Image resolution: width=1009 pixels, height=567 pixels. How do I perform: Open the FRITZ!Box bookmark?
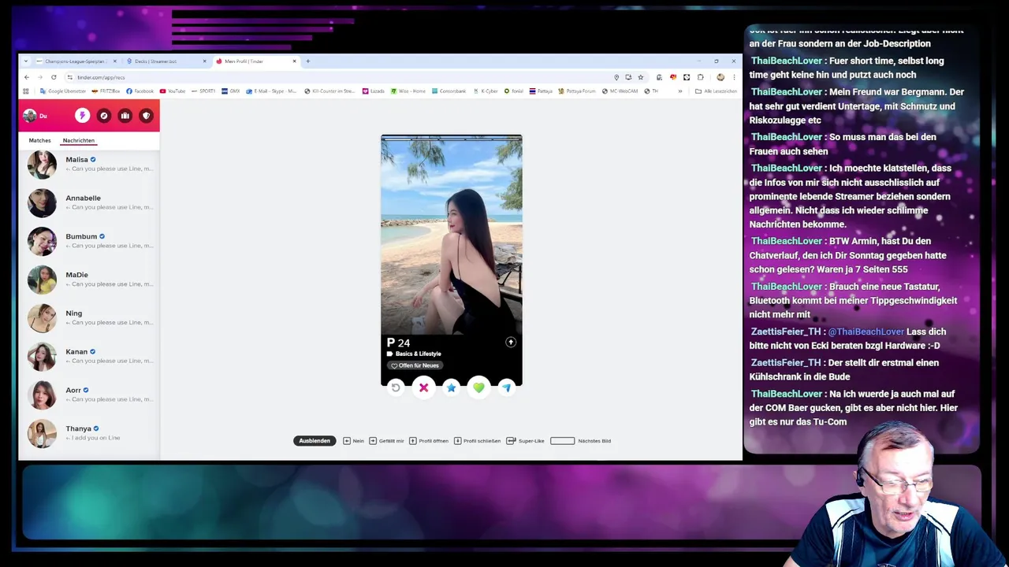(x=106, y=91)
